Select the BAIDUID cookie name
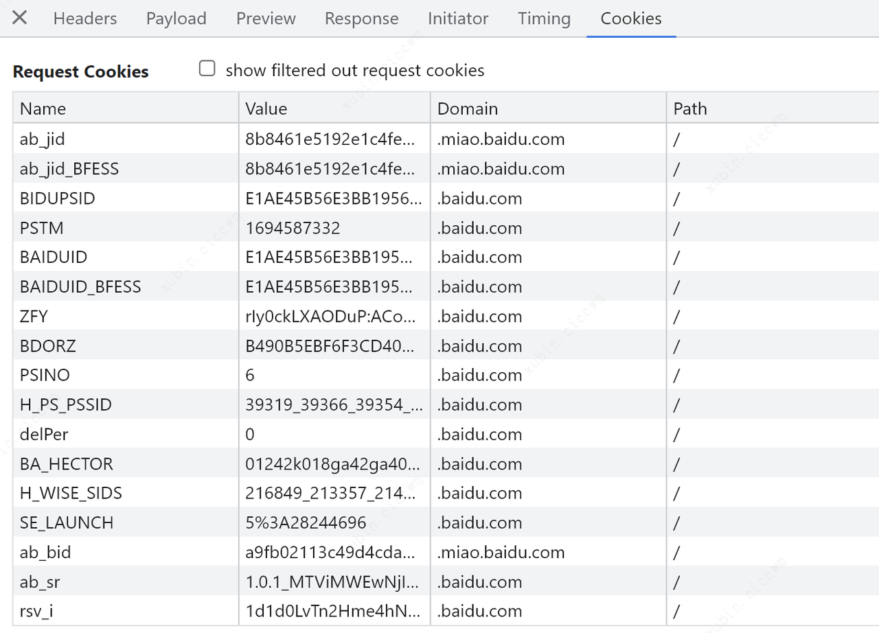Screen dimensions: 879x633 coord(54,257)
